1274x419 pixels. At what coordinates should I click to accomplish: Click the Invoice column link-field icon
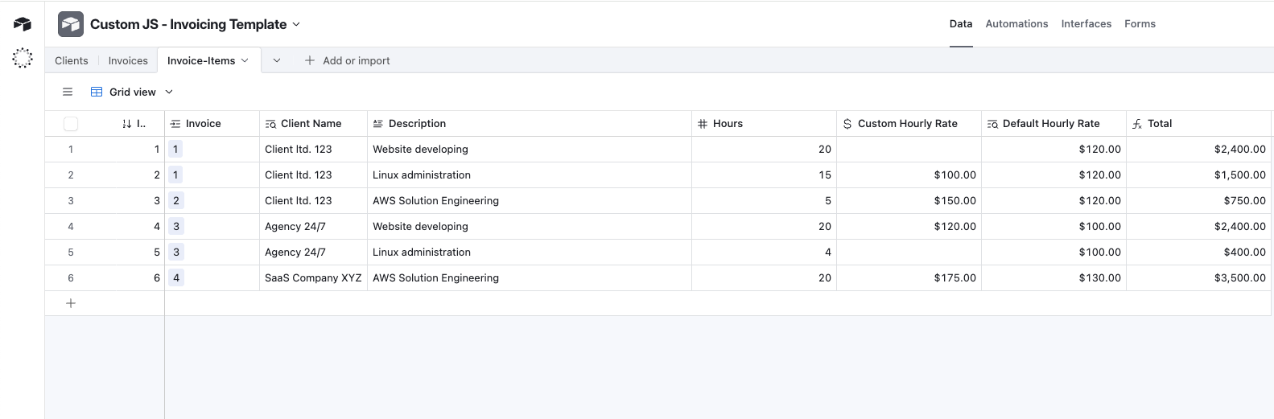(x=175, y=124)
